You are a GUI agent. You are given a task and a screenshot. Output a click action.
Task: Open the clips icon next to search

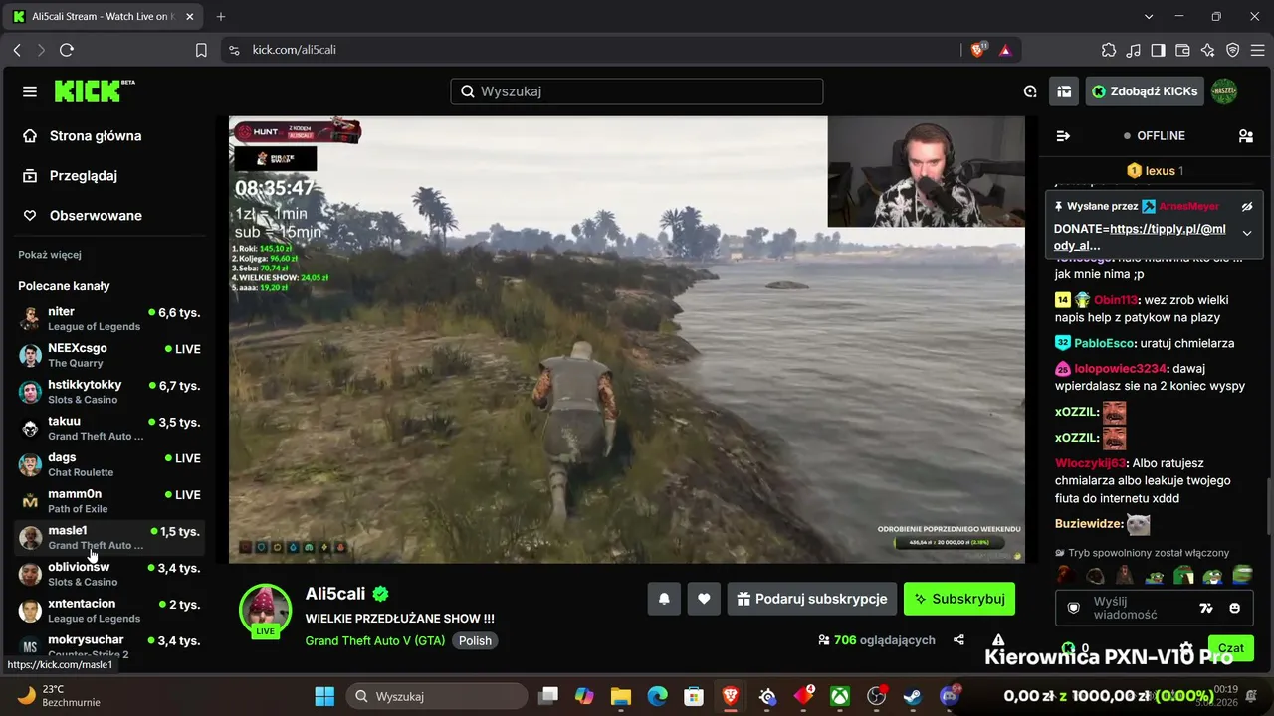1030,91
